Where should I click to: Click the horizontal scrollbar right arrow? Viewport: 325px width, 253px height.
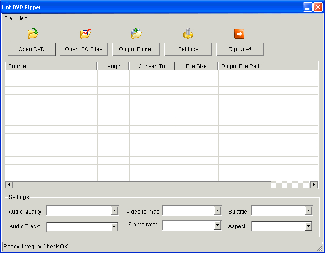click(314, 185)
